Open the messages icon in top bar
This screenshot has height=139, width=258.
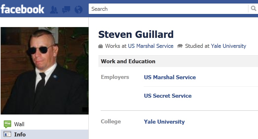(66, 10)
